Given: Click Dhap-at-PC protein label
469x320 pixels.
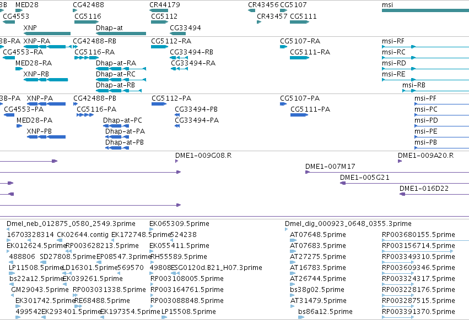Looking at the screenshot, I should tap(123, 120).
